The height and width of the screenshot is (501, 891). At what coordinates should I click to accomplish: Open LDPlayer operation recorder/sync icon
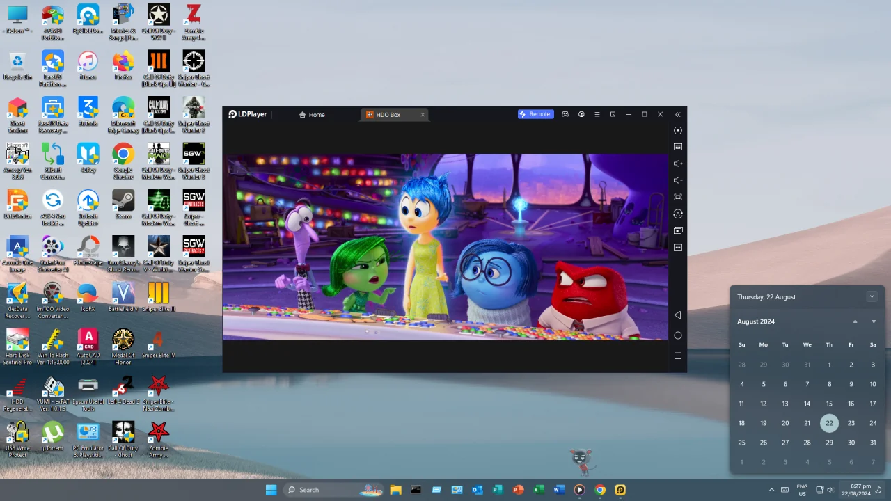pyautogui.click(x=678, y=214)
